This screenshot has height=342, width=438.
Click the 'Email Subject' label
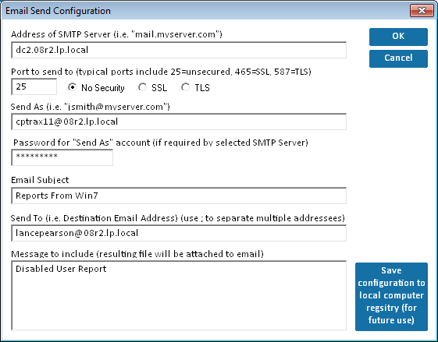click(40, 180)
